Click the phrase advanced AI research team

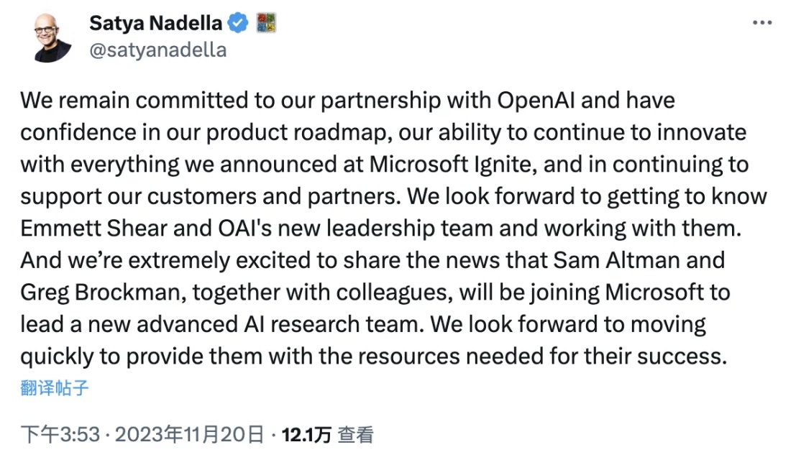click(x=280, y=324)
